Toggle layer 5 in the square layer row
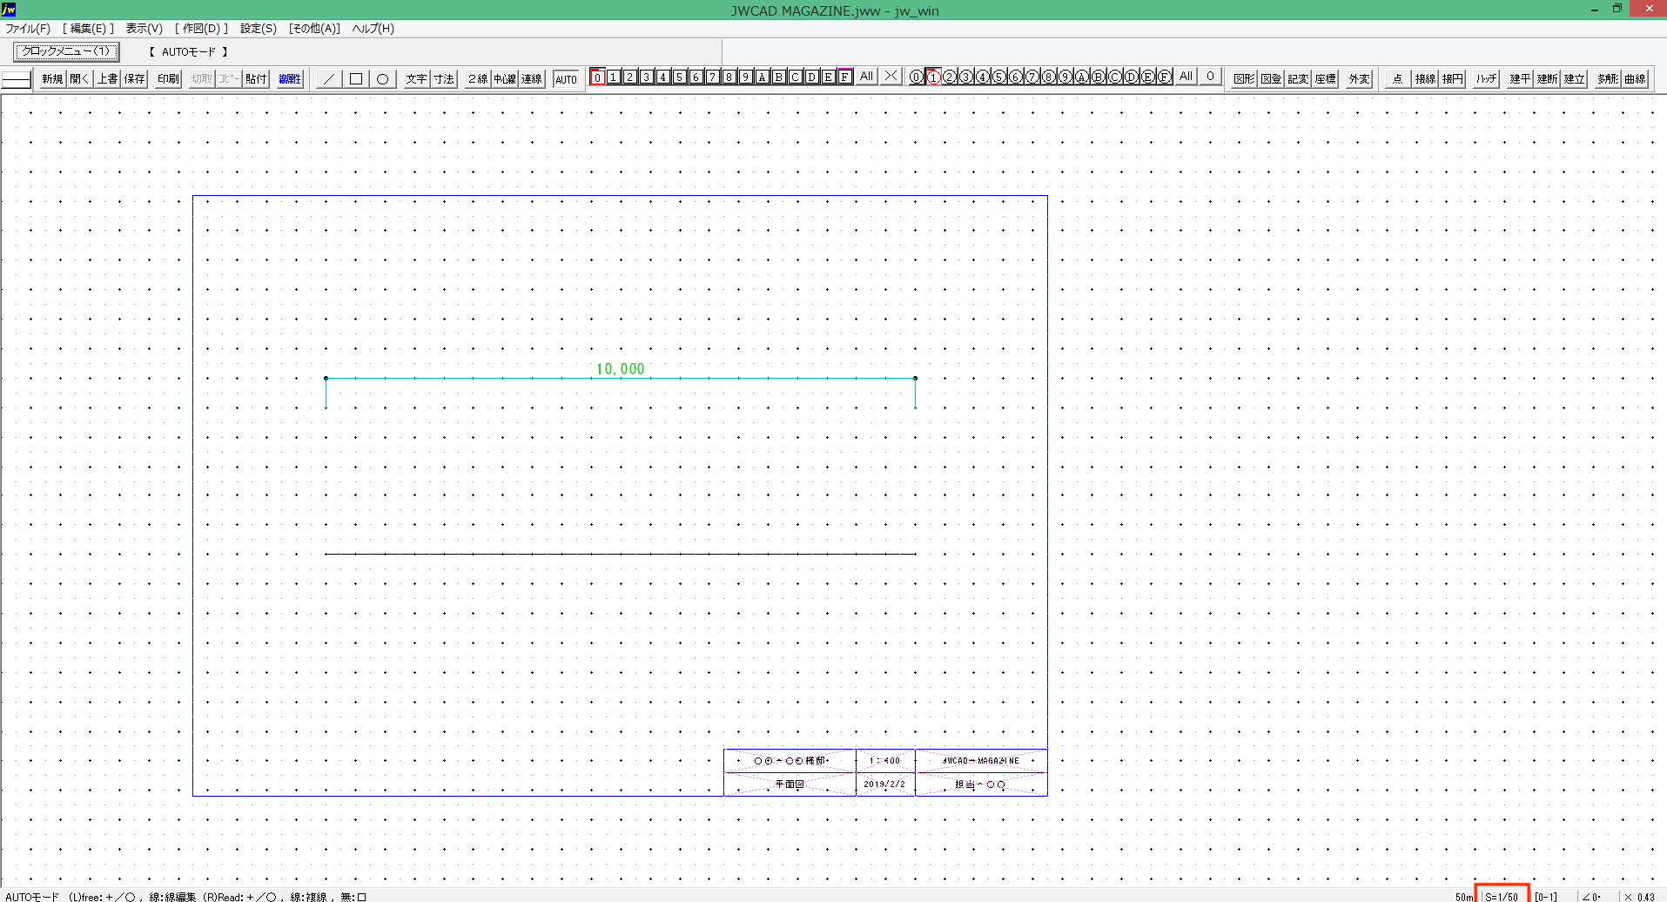The width and height of the screenshot is (1667, 902). 679,77
